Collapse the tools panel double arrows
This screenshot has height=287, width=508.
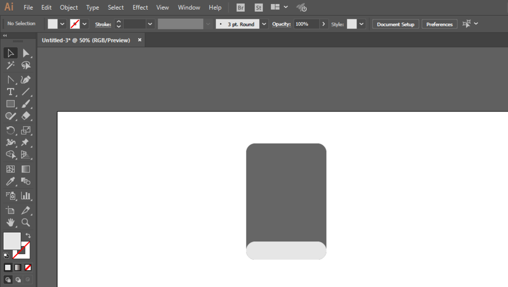click(5, 35)
